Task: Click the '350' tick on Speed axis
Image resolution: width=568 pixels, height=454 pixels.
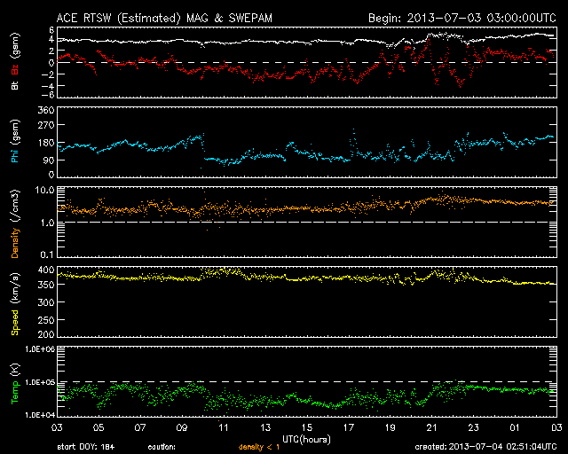Action: (46, 285)
